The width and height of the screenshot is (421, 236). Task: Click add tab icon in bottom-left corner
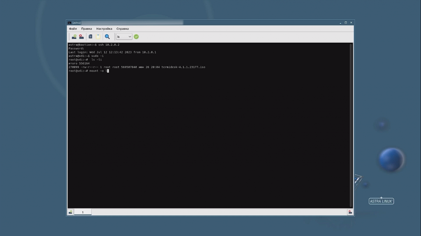point(70,212)
